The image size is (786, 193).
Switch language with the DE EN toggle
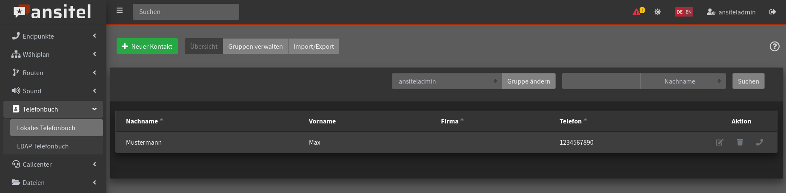click(684, 12)
